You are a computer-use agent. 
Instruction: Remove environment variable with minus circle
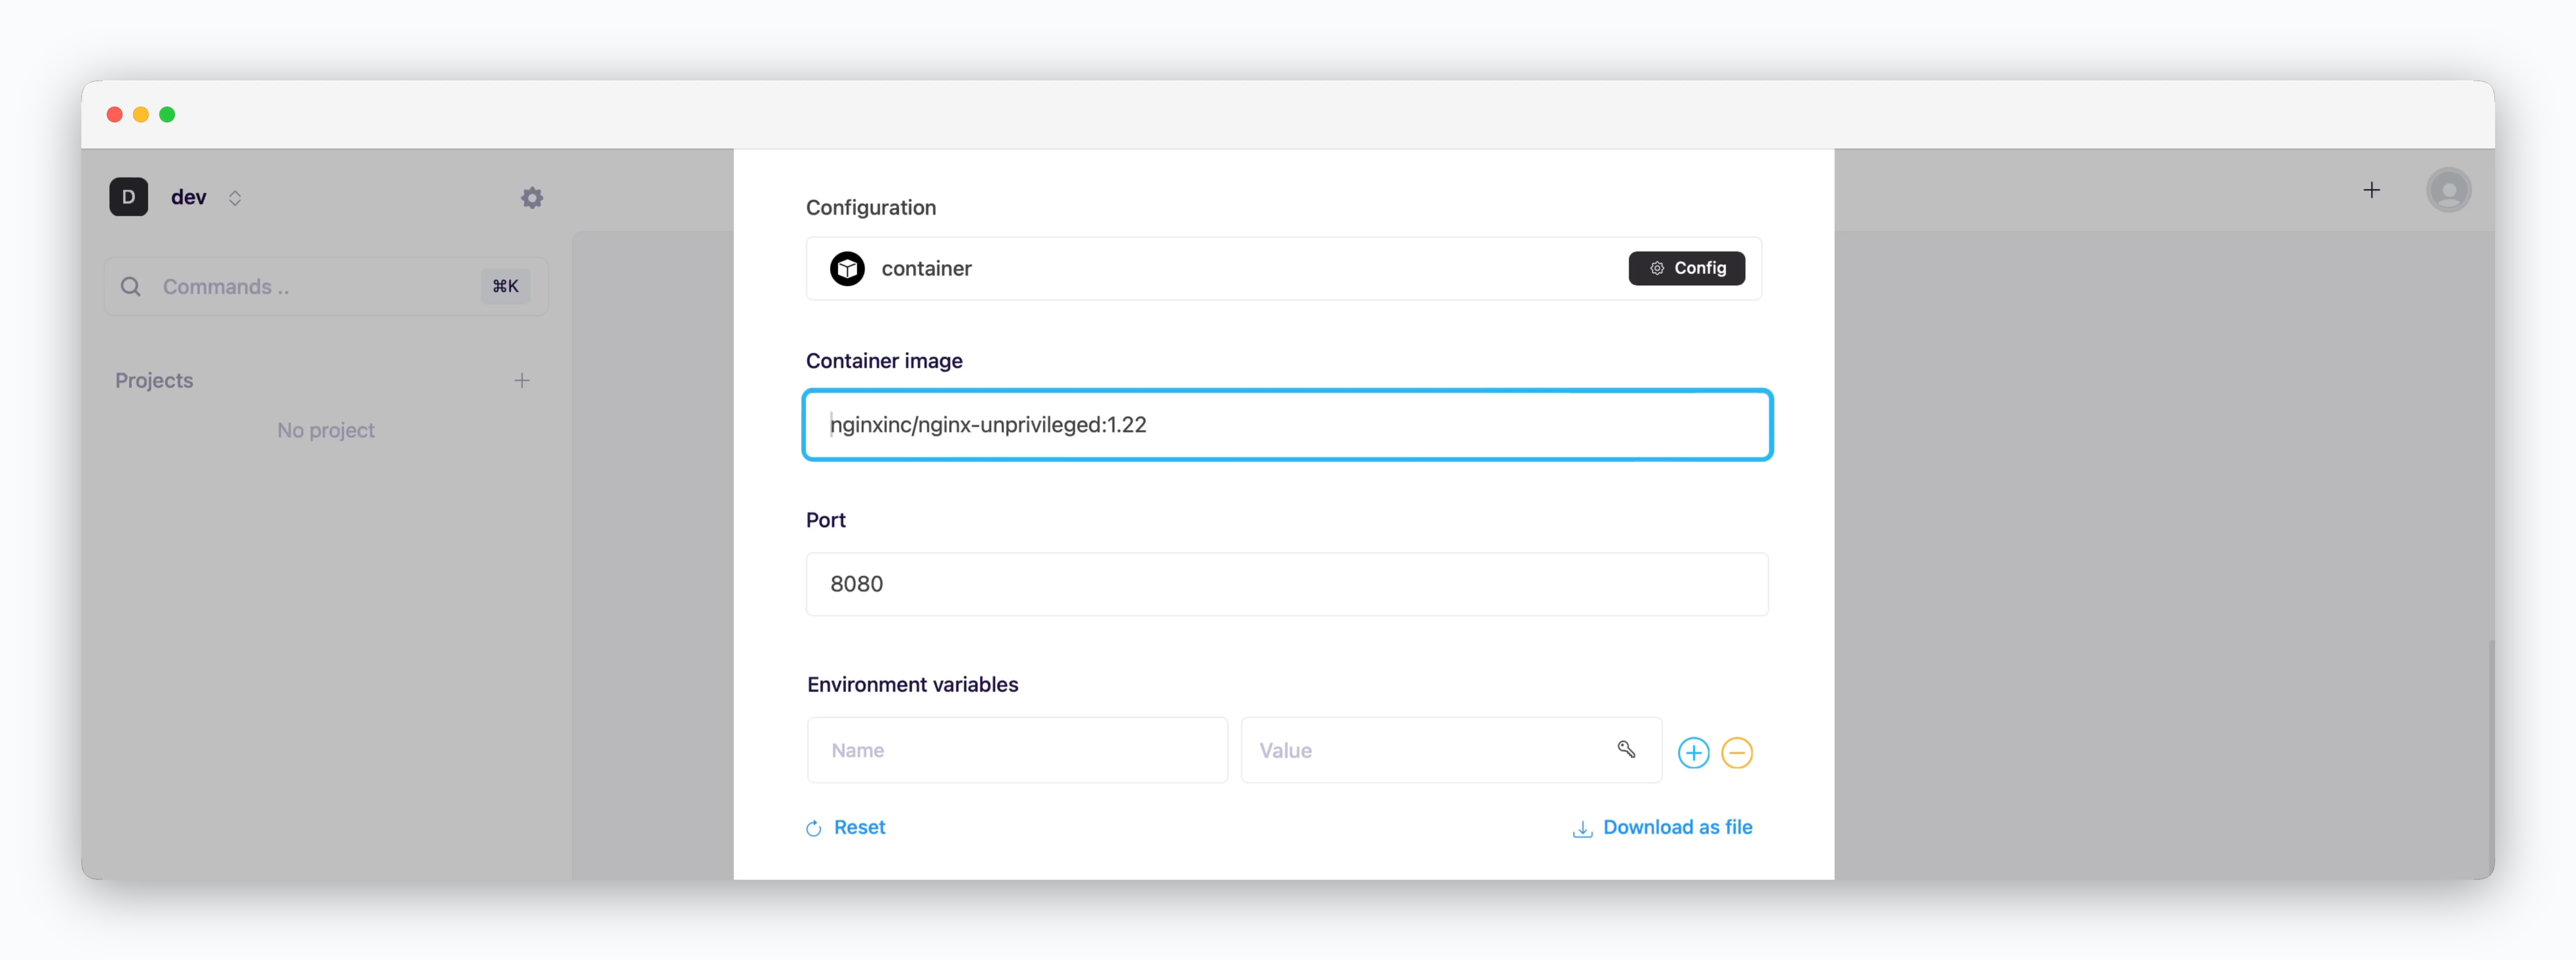[x=1737, y=752]
